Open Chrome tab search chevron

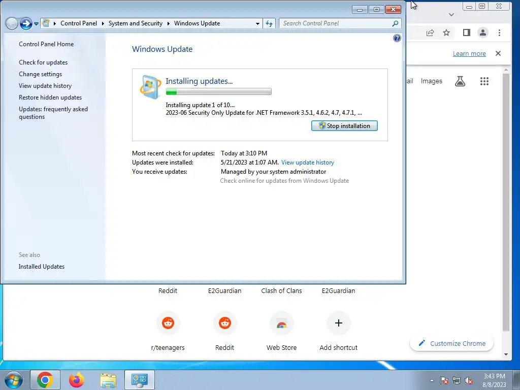451,15
